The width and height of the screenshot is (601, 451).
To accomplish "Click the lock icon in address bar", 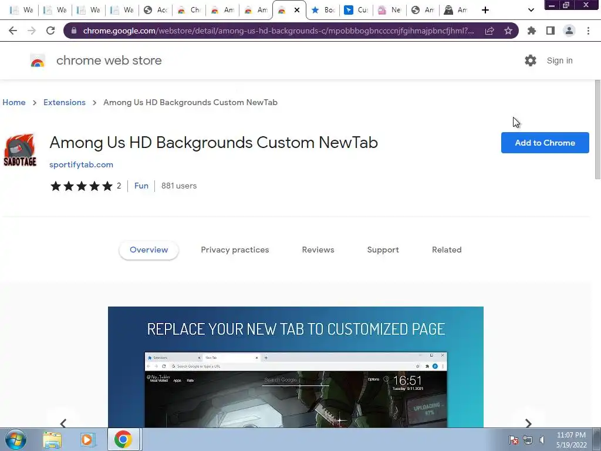I will click(x=74, y=31).
